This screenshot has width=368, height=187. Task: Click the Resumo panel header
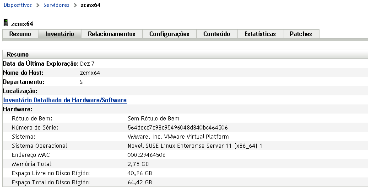18,54
